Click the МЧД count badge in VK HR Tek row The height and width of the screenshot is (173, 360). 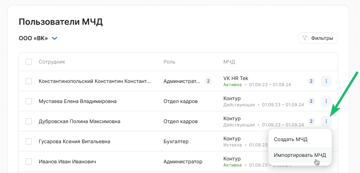(x=311, y=81)
